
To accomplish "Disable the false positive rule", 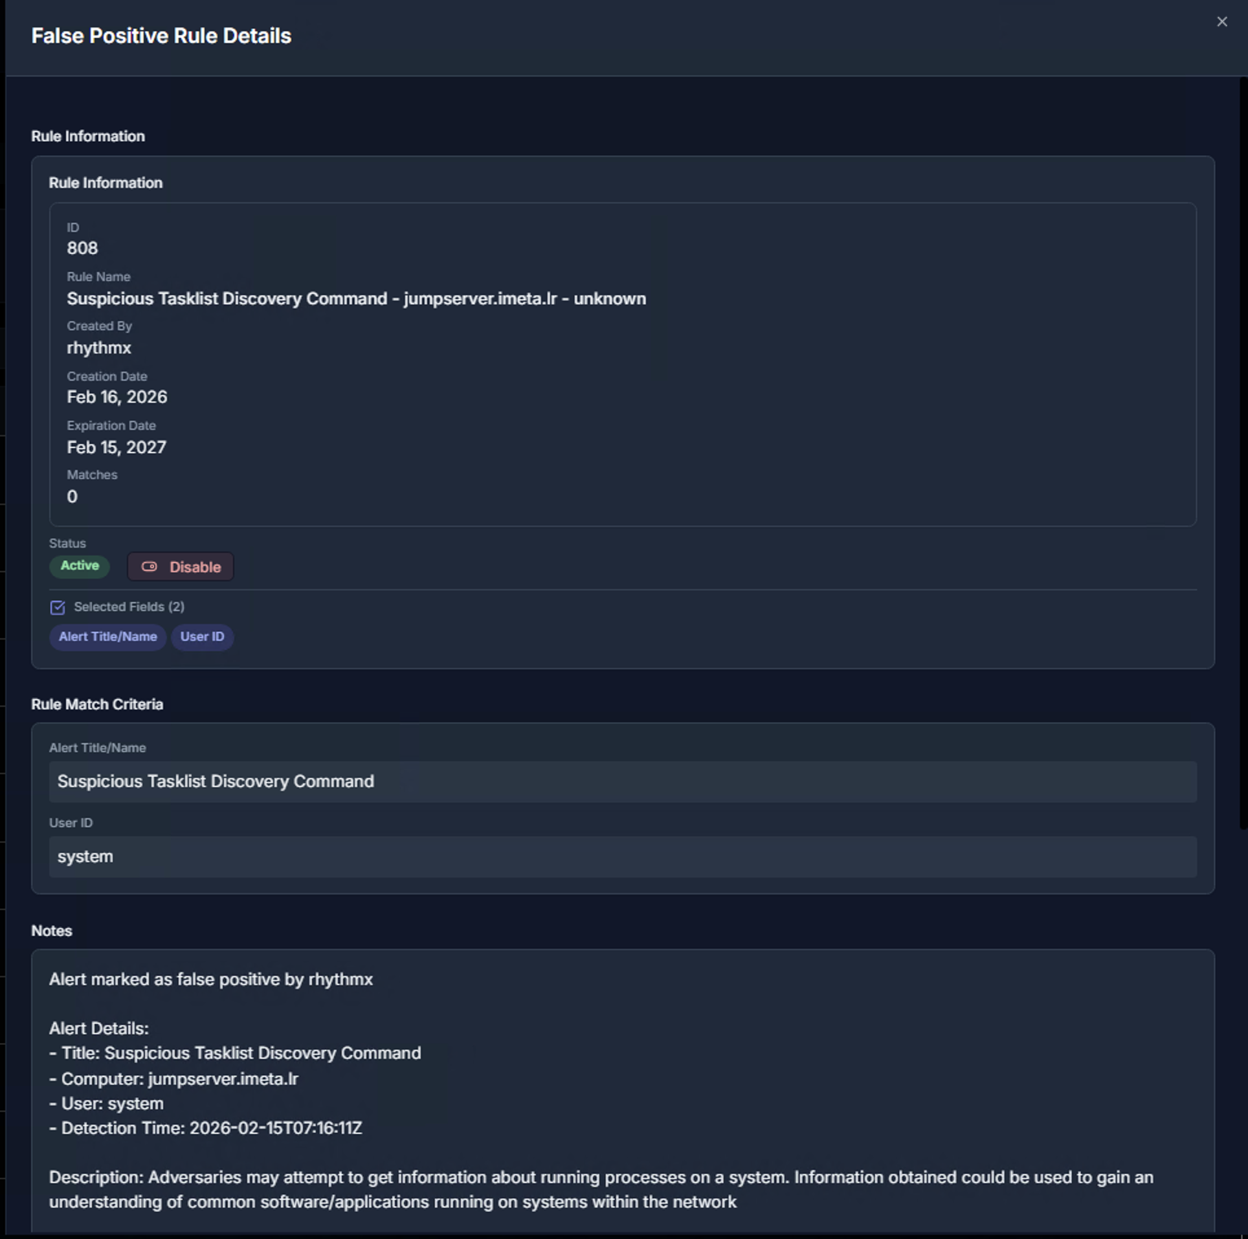I will point(181,566).
